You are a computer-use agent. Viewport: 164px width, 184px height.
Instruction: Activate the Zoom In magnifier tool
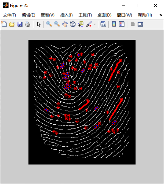(x=49, y=24)
